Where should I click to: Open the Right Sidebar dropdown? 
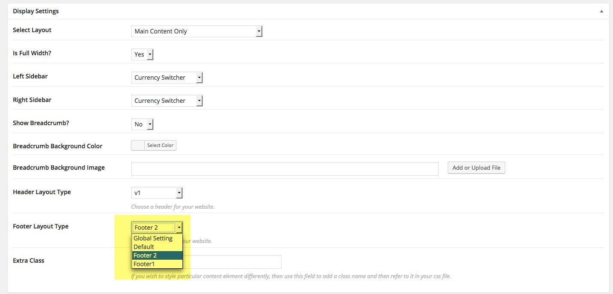[167, 101]
